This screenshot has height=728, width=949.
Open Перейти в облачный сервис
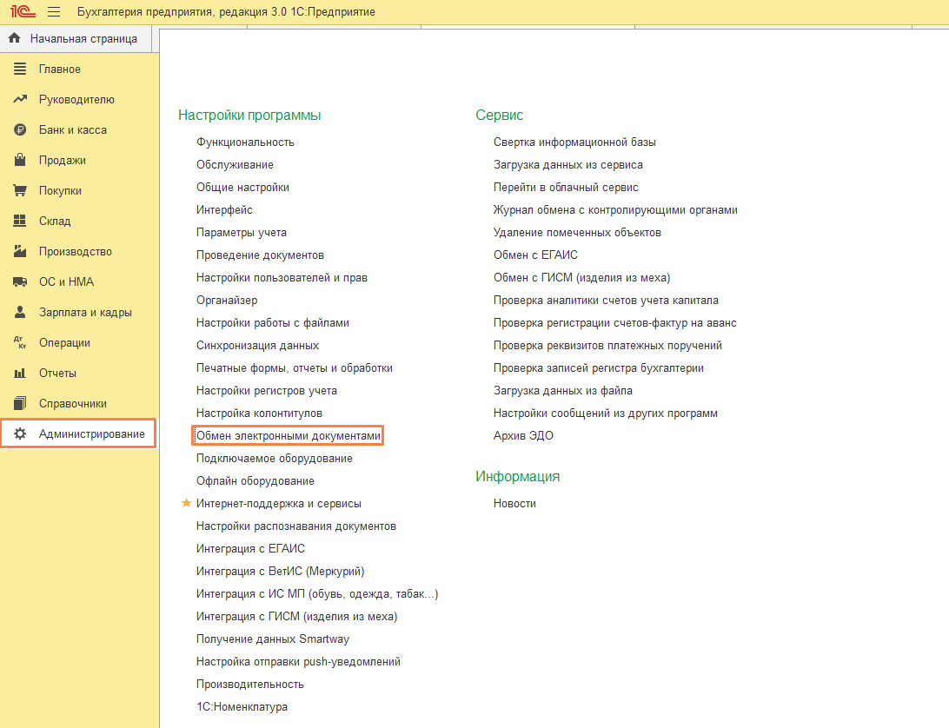(x=566, y=188)
